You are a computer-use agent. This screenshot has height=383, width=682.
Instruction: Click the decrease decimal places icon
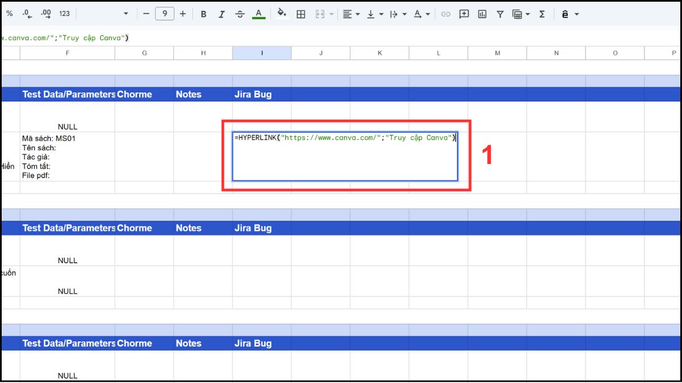tap(26, 14)
